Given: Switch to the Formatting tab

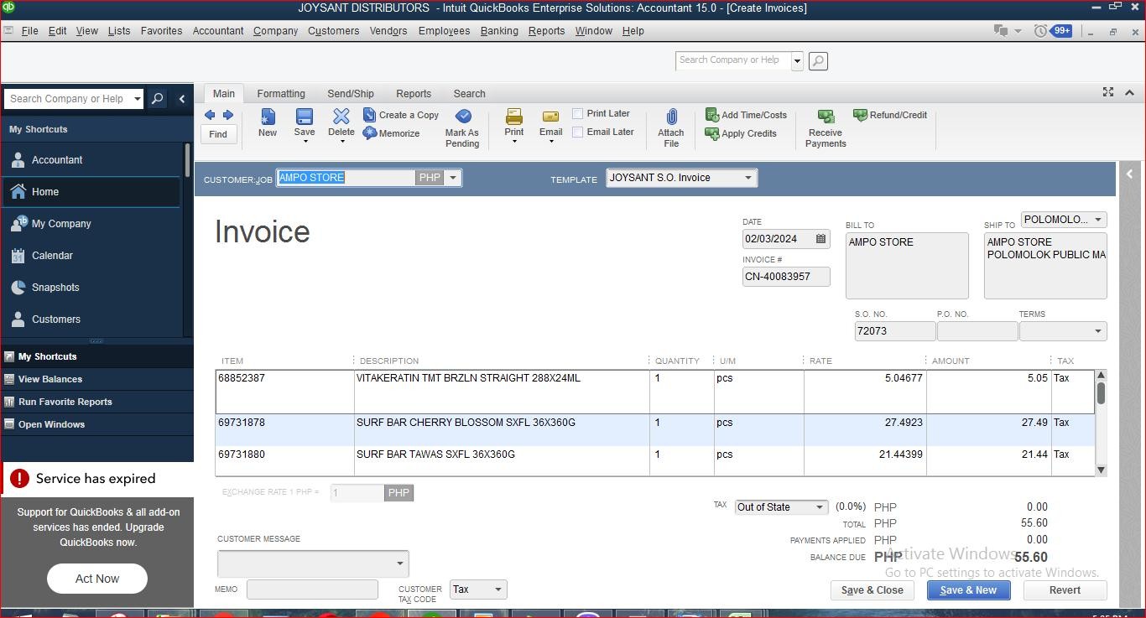Looking at the screenshot, I should [x=281, y=94].
